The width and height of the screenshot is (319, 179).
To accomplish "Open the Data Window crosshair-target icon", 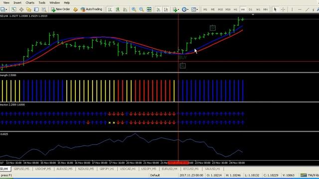I will [21, 9].
